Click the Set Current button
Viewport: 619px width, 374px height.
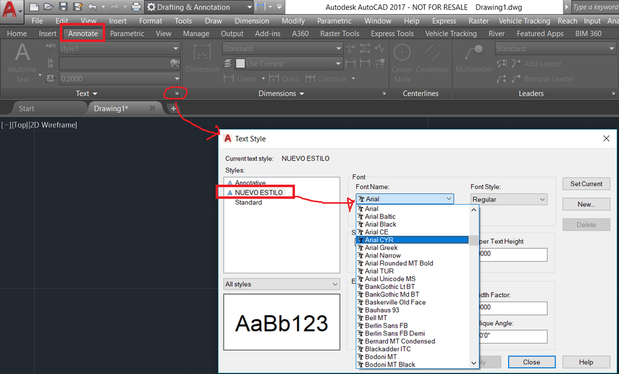(586, 184)
